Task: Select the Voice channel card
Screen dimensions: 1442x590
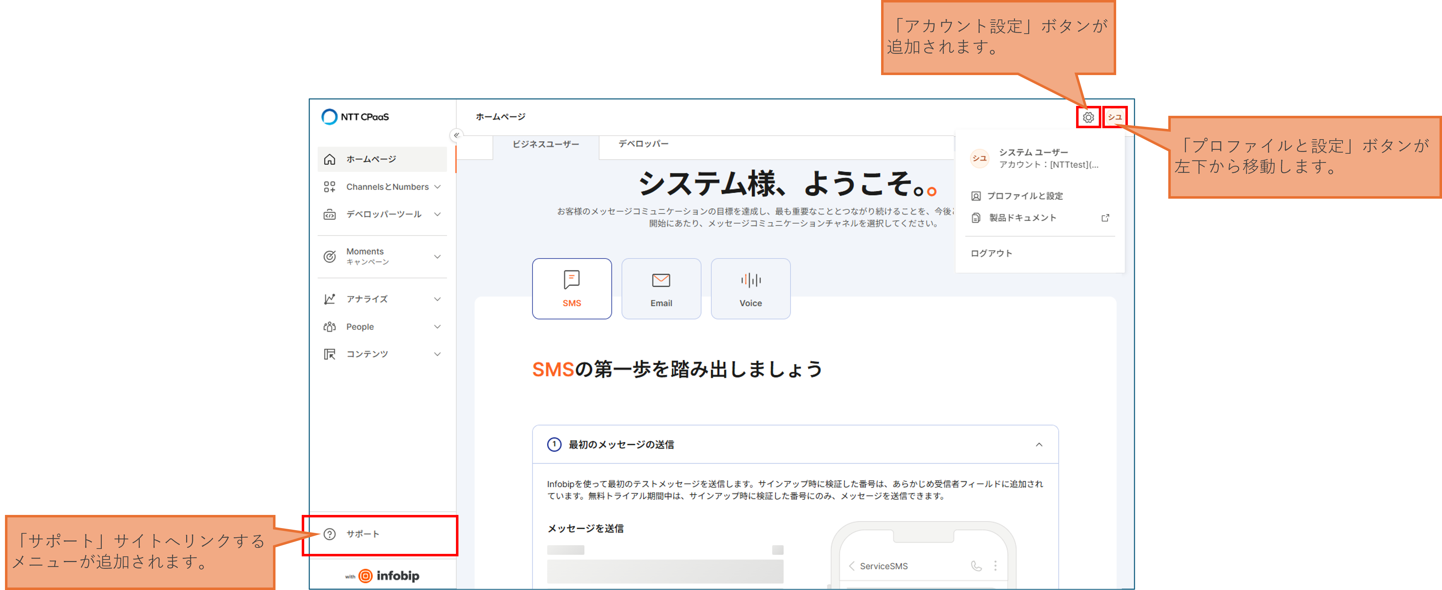Action: pos(751,289)
